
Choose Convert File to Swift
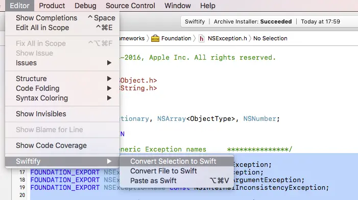click(177, 171)
